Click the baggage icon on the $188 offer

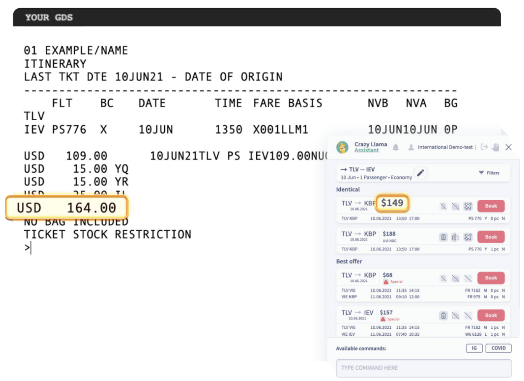[443, 237]
